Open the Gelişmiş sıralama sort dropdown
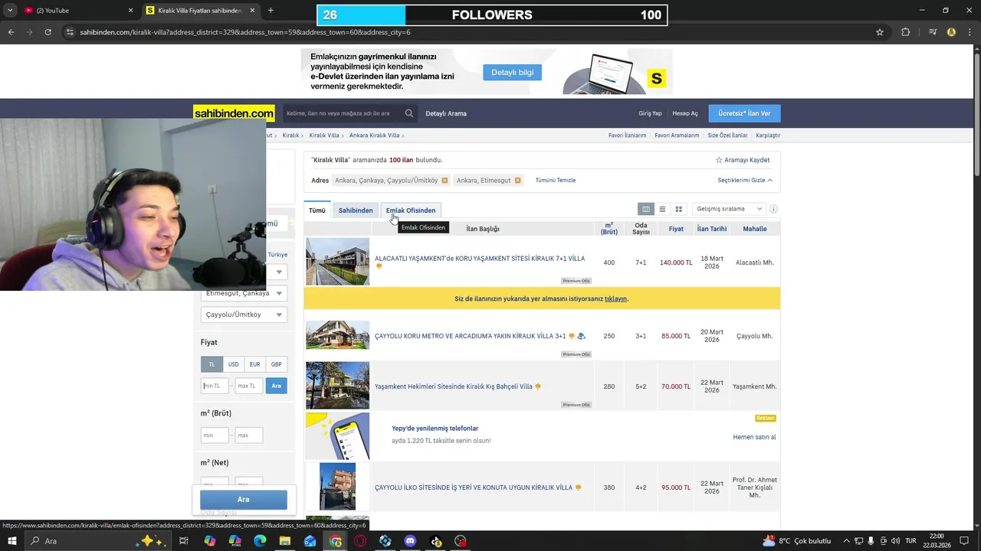This screenshot has width=981, height=551. tap(728, 209)
